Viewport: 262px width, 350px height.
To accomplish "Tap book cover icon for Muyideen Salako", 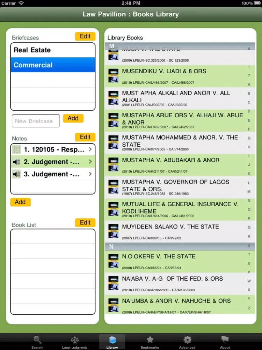I will point(114,231).
